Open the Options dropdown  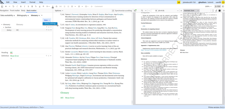pyautogui.click(x=59, y=11)
